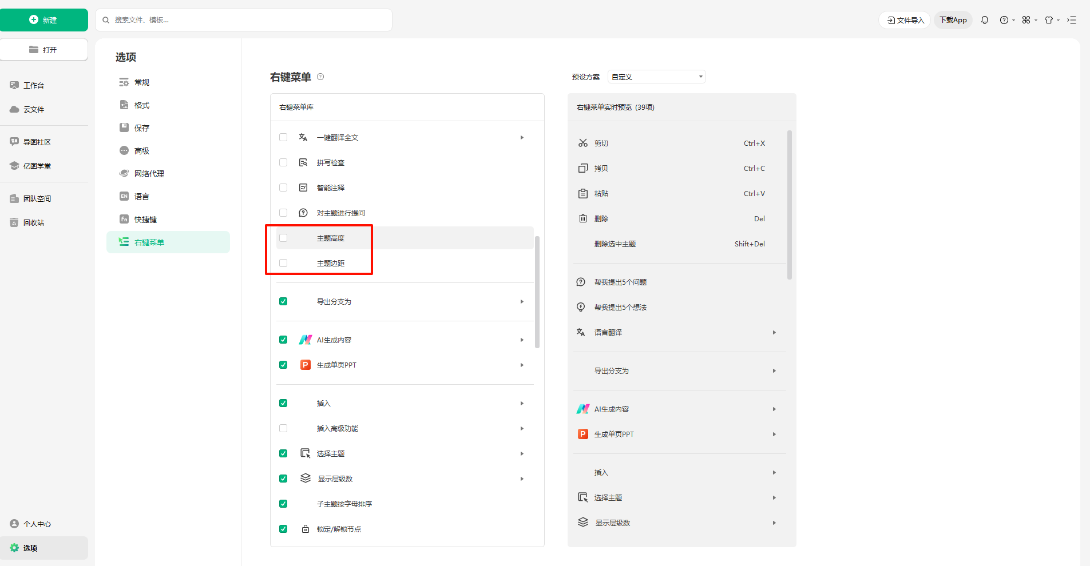
Task: Click the 下载App button
Action: pyautogui.click(x=953, y=20)
